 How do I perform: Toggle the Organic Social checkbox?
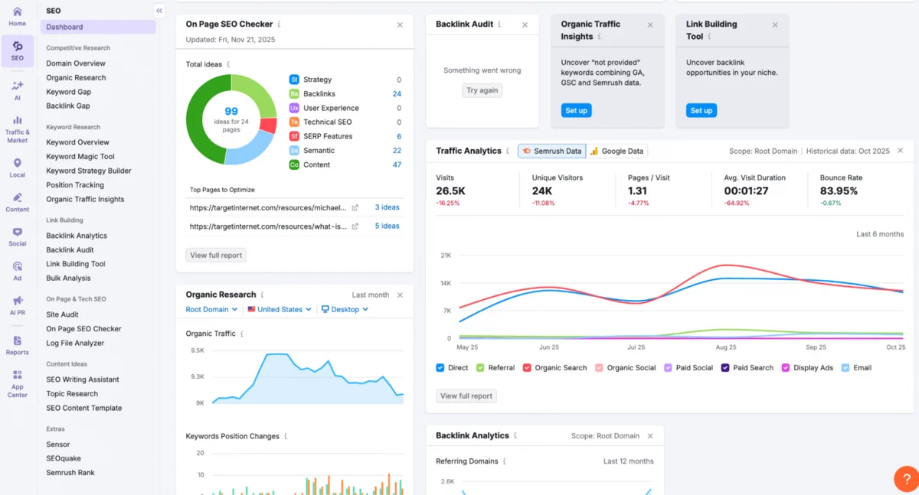coord(599,368)
